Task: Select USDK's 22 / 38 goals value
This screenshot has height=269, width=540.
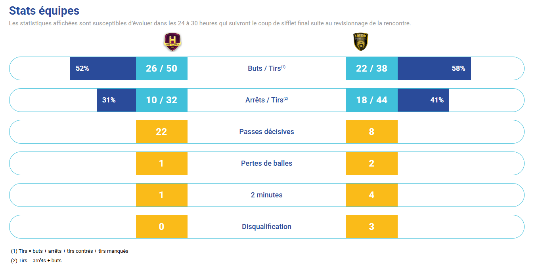Action: [371, 68]
